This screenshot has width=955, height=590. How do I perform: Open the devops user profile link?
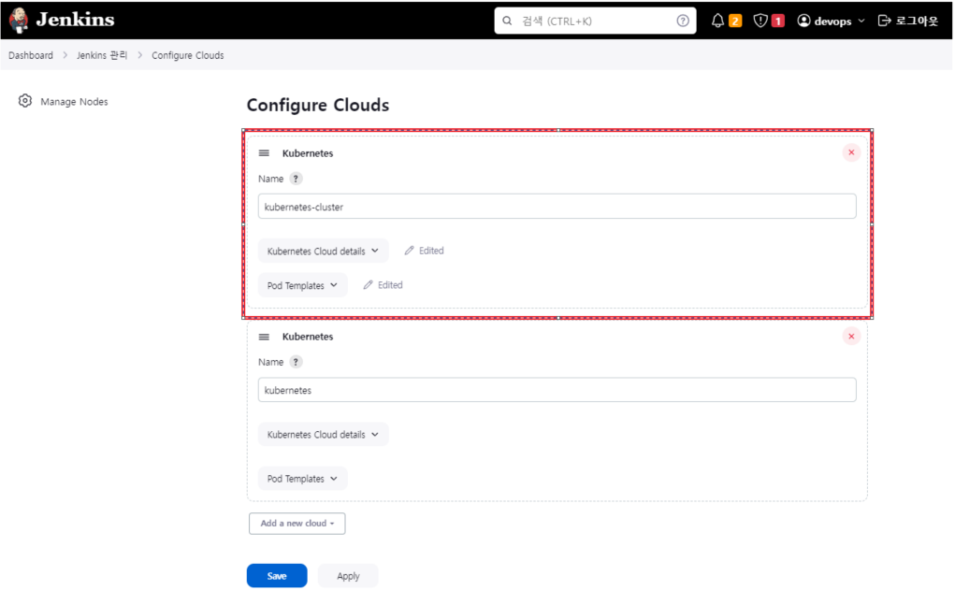[832, 22]
